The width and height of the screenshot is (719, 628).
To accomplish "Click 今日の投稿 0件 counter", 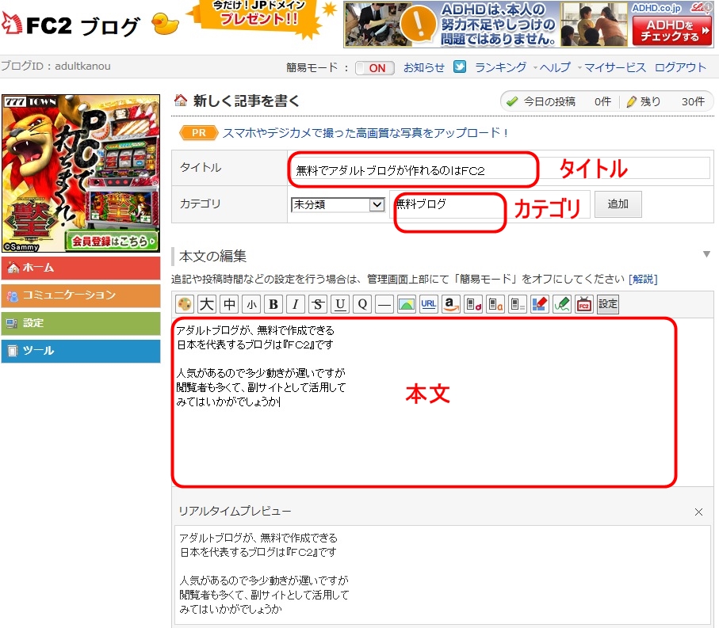I will coord(559,101).
